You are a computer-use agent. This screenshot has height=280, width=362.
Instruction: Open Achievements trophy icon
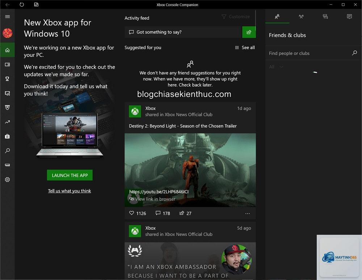pos(7,79)
